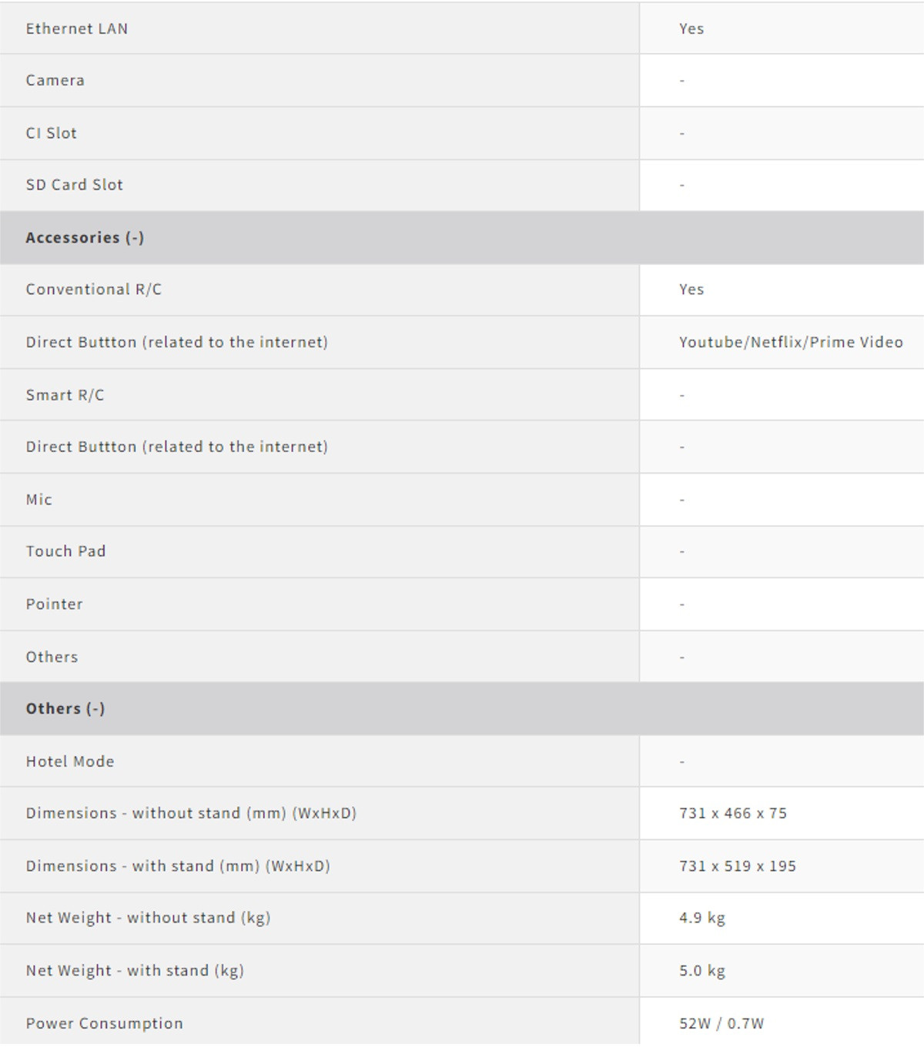Viewport: 924px width, 1051px height.
Task: Collapse the Accessories (-) section header
Action: pos(85,237)
